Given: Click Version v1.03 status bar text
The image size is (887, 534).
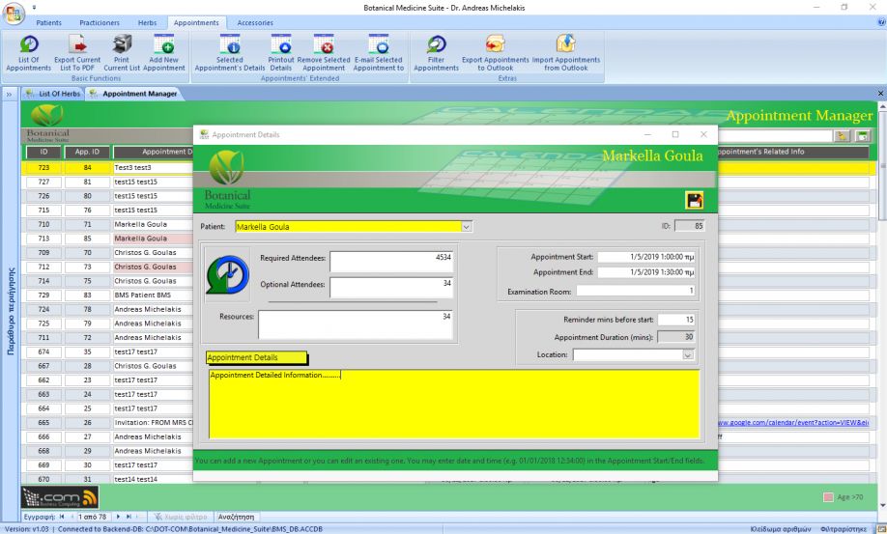Looking at the screenshot, I should [x=27, y=529].
